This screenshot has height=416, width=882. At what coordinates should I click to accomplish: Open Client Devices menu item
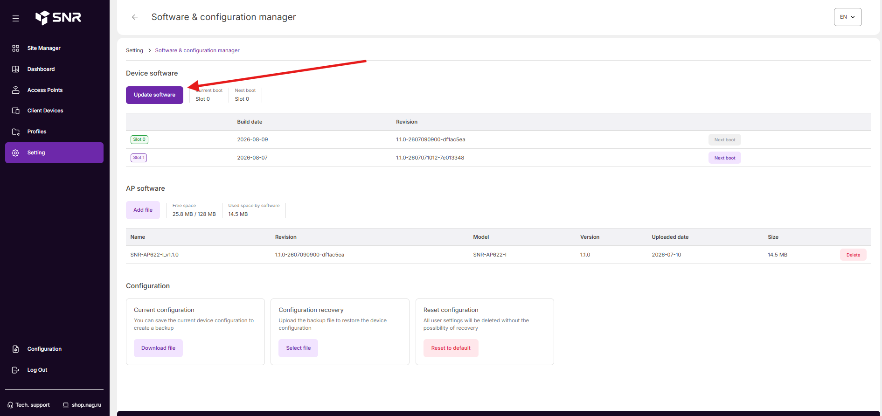(54, 111)
